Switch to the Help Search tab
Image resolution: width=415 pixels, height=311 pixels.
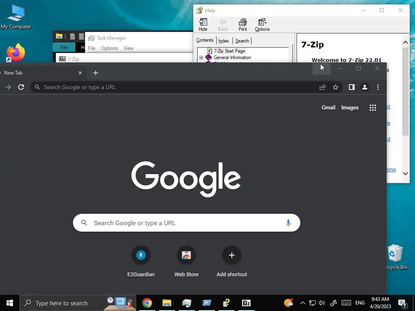pyautogui.click(x=242, y=41)
